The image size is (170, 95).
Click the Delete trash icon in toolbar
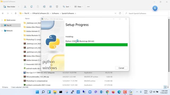pos(57,7)
